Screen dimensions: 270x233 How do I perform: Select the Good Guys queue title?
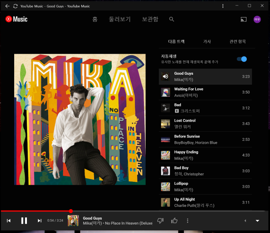(184, 73)
